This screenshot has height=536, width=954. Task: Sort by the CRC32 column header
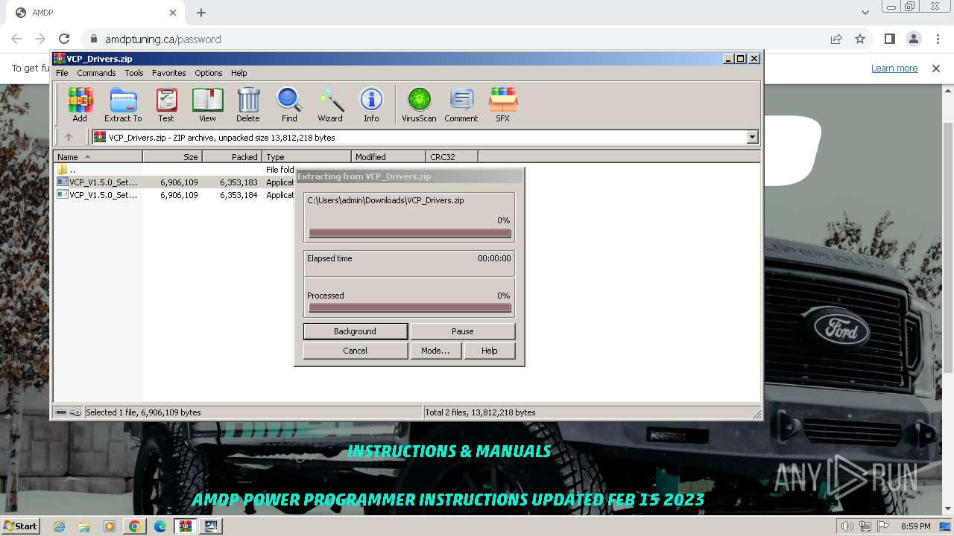452,156
